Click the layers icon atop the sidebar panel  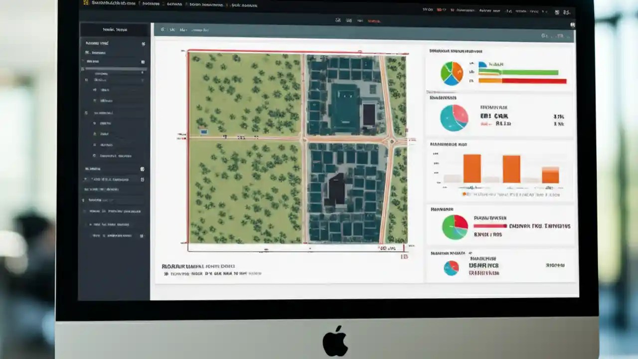point(144,43)
